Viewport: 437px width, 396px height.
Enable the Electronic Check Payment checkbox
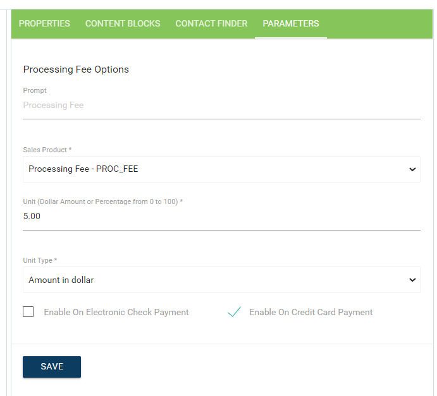pos(28,312)
